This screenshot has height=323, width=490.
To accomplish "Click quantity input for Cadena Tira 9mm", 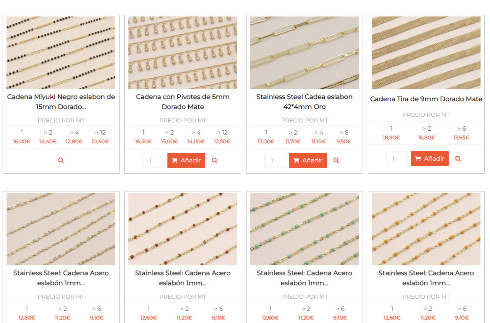I will pos(397,158).
